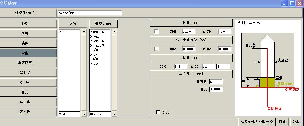Click the 扩孔 [mm] section header

pyautogui.click(x=191, y=23)
